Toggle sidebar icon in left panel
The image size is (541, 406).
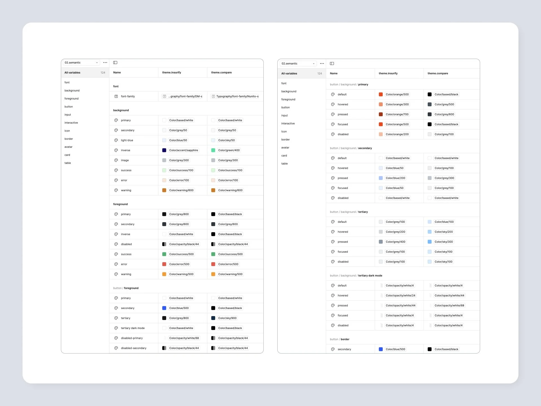[x=115, y=63]
